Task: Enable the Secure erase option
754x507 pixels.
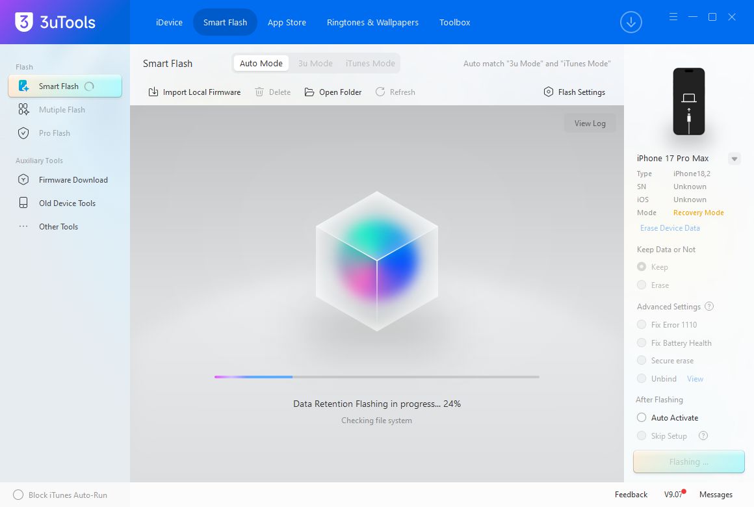Action: (642, 360)
